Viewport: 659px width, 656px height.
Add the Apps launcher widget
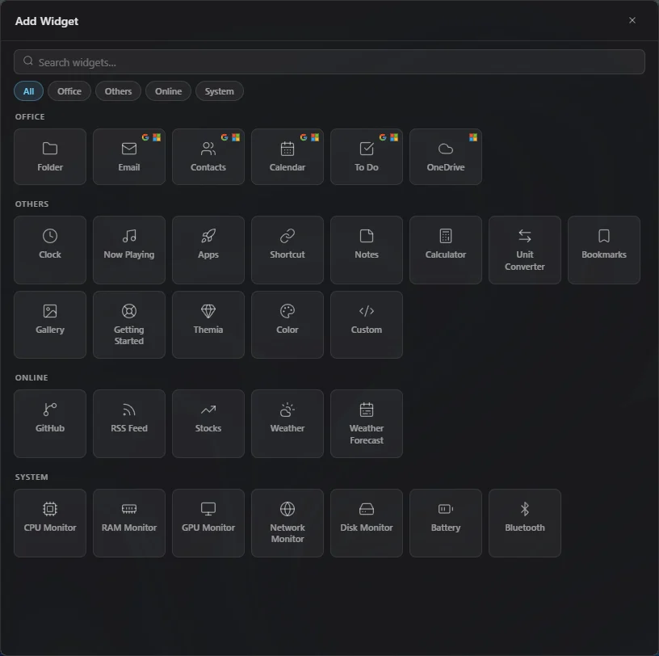(208, 250)
